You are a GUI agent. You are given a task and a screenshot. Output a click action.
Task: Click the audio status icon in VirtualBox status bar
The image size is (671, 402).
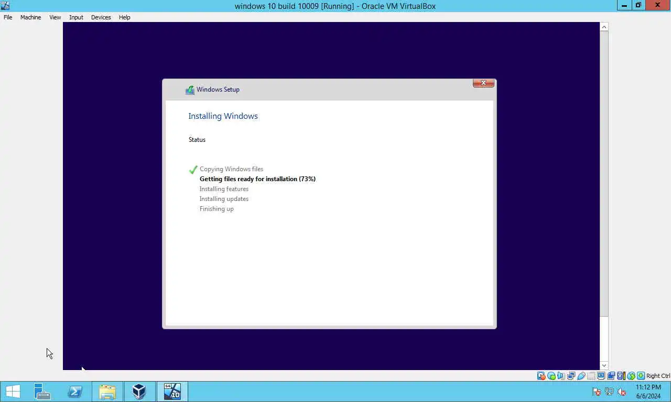[x=561, y=376]
